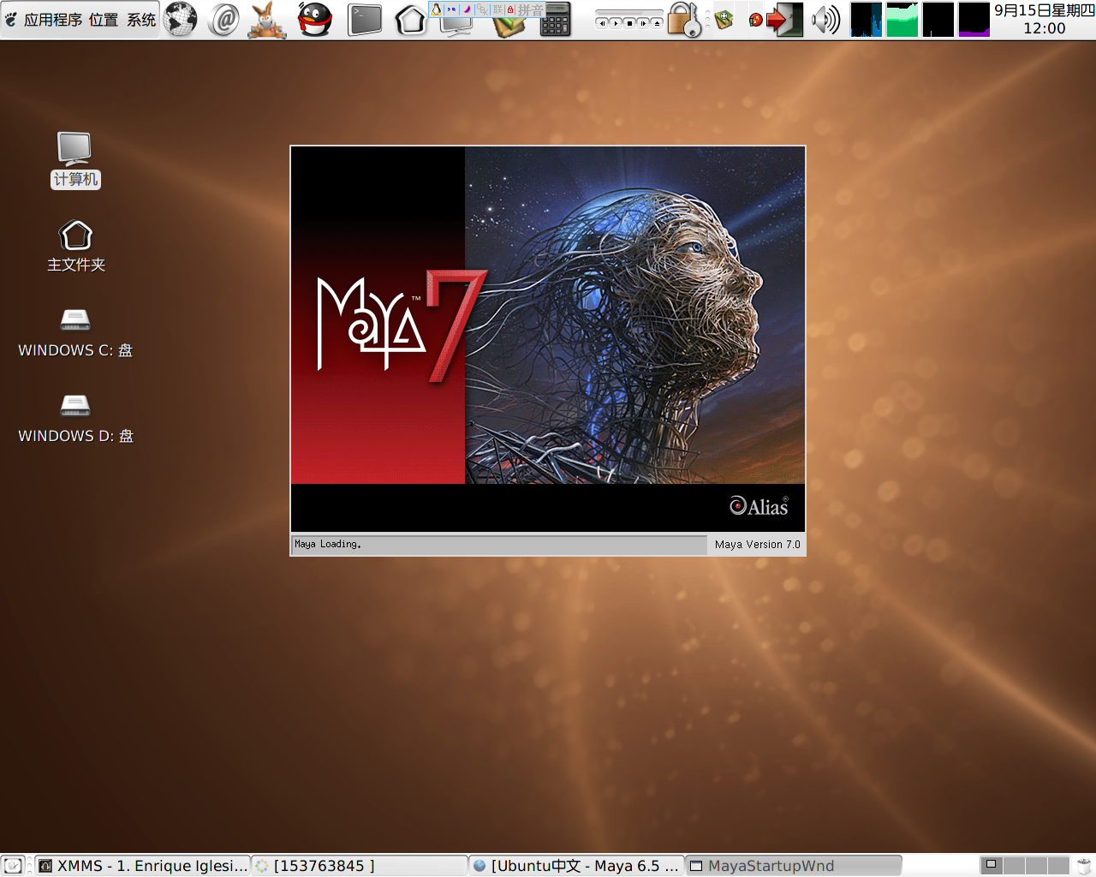The image size is (1096, 877).
Task: Select the WINDOWS D: 盘 drive icon
Action: (75, 419)
